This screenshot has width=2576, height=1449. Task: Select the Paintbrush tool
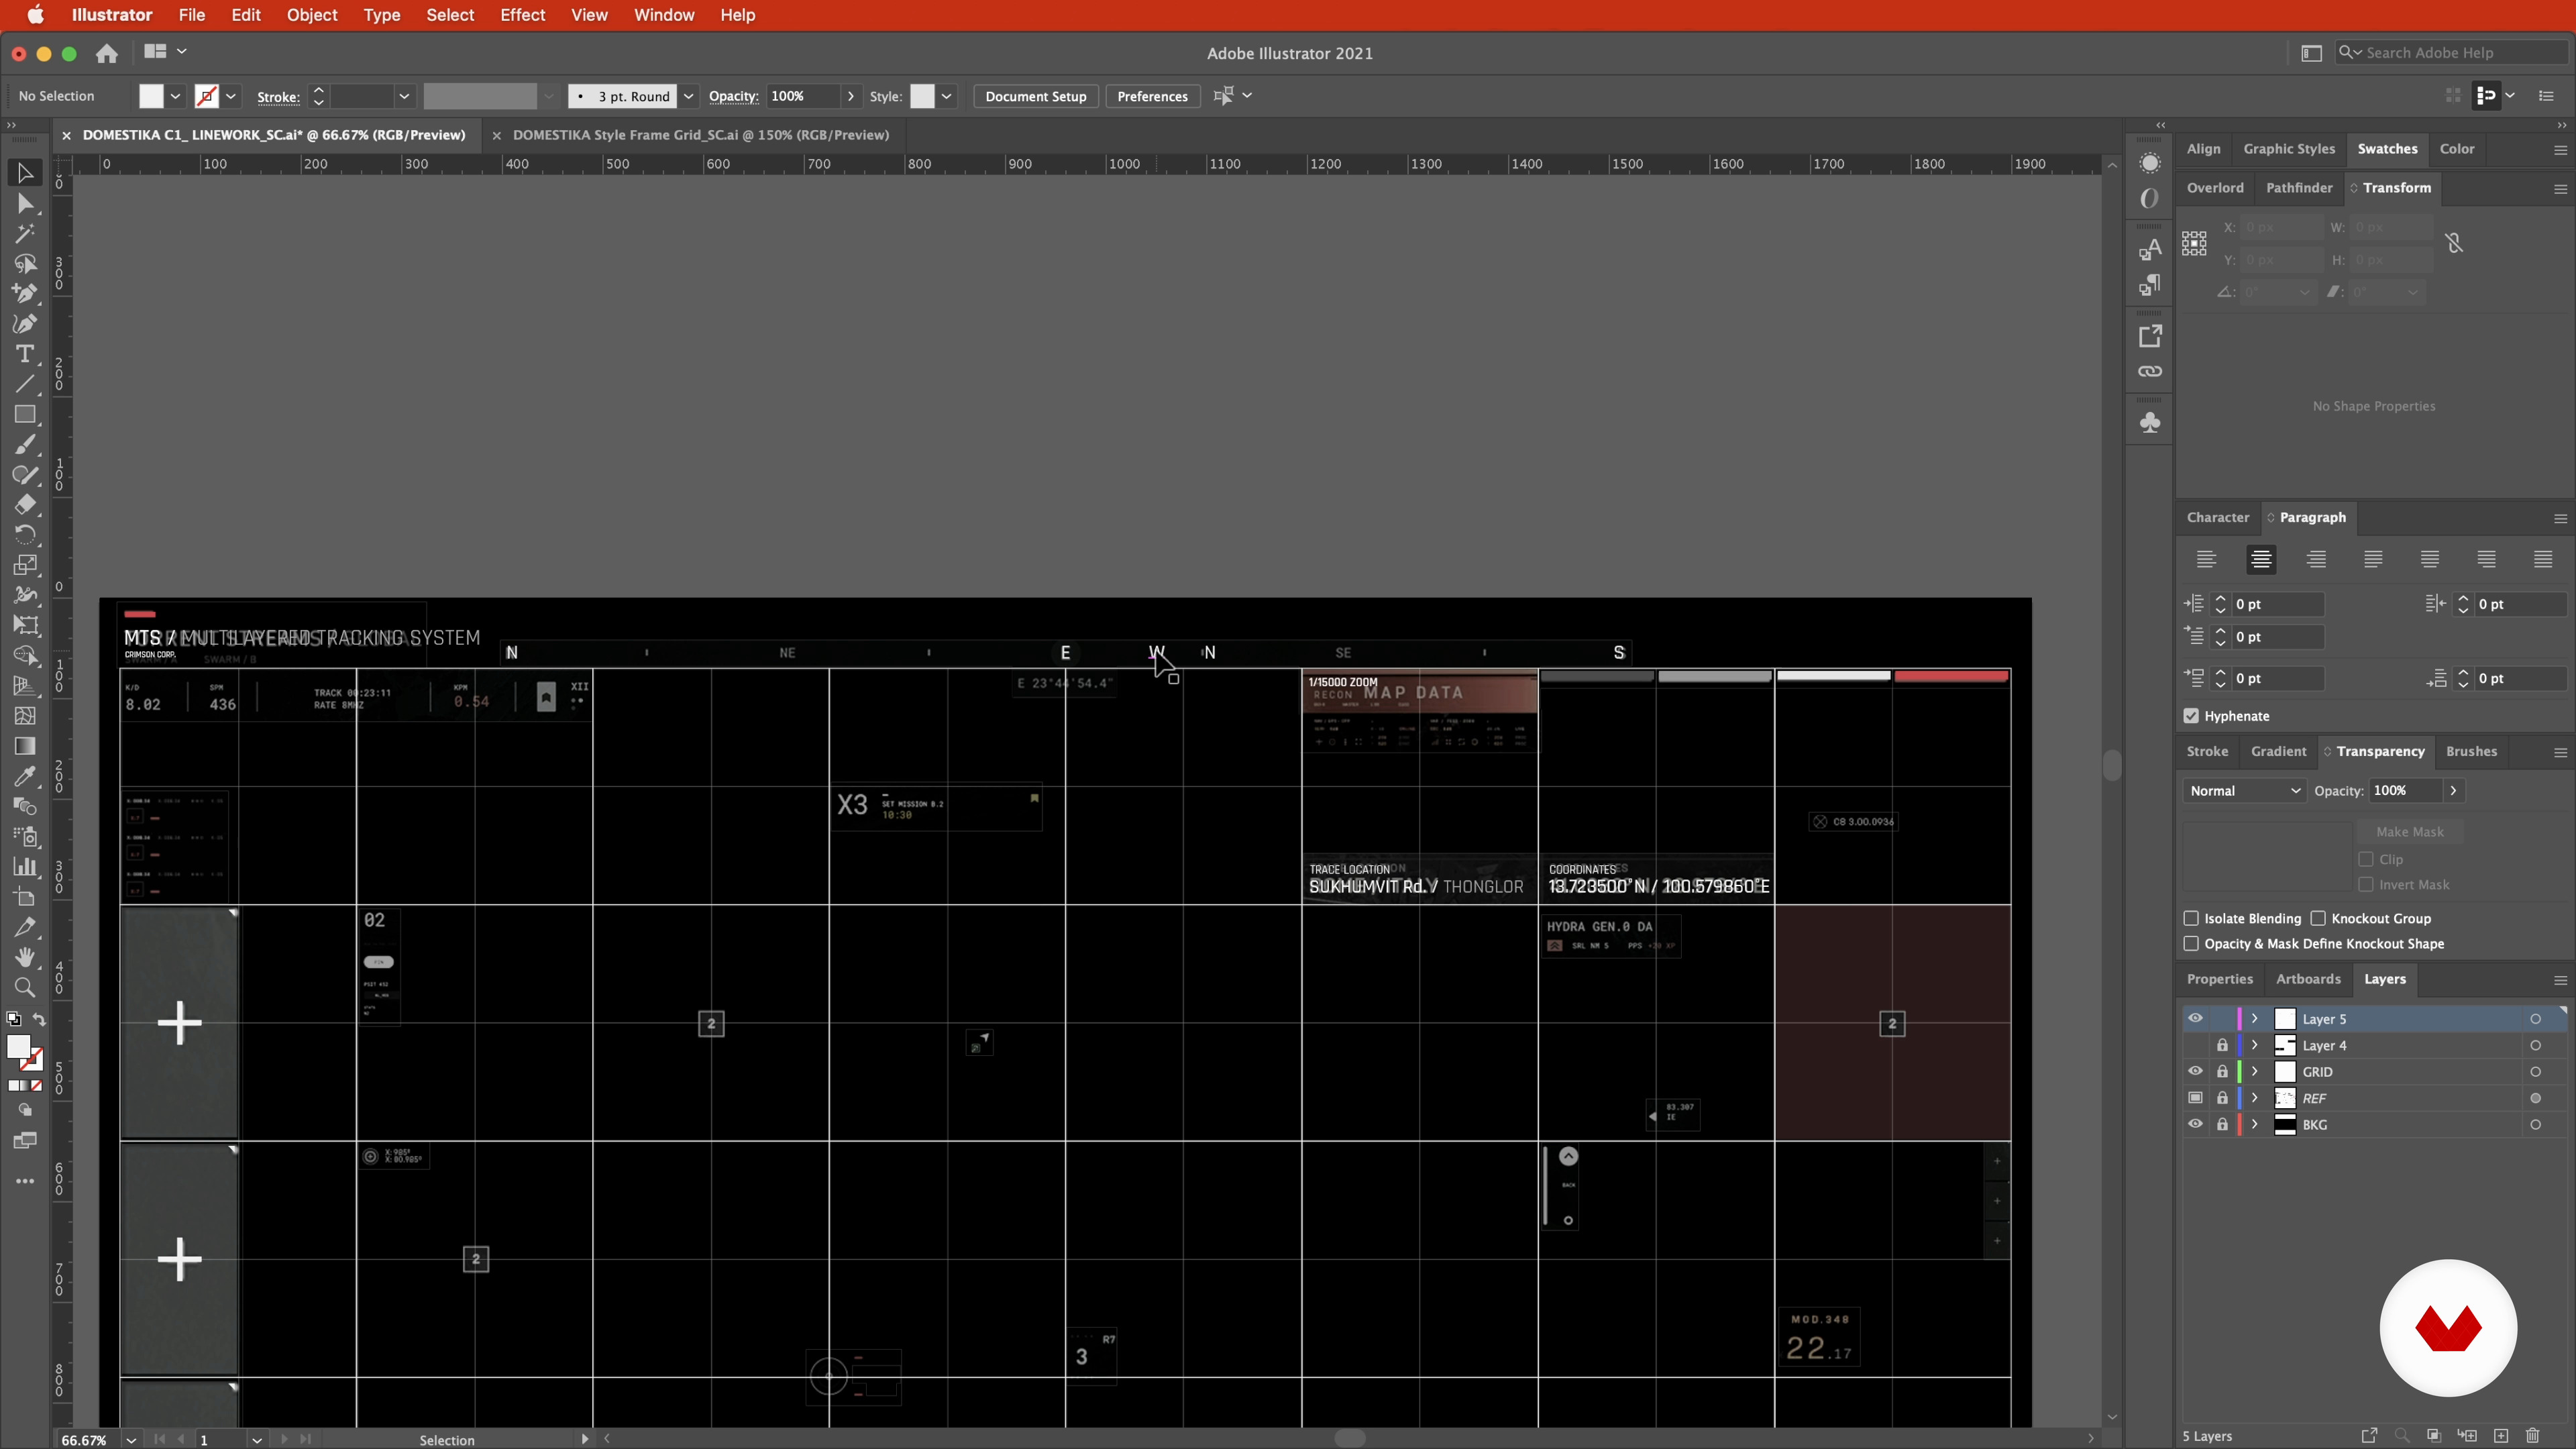coord(25,444)
